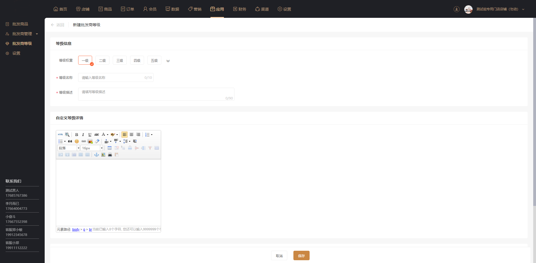
Task: Open the 营销 top menu
Action: point(195,9)
